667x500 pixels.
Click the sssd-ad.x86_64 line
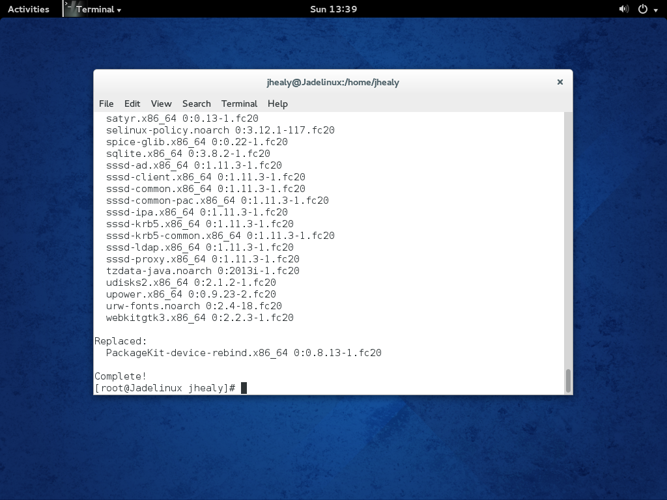click(x=194, y=165)
